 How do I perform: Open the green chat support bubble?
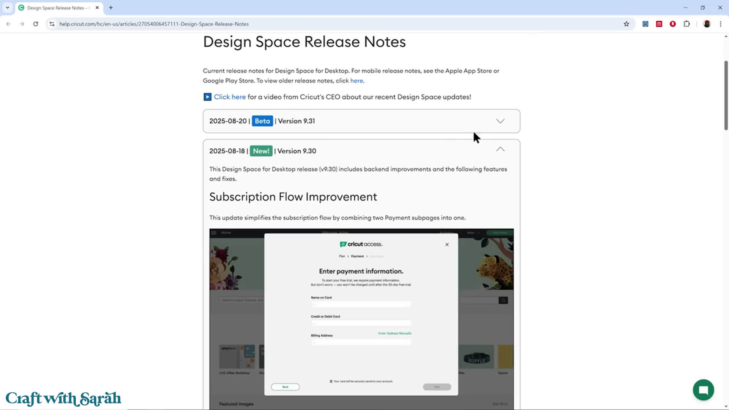point(703,390)
